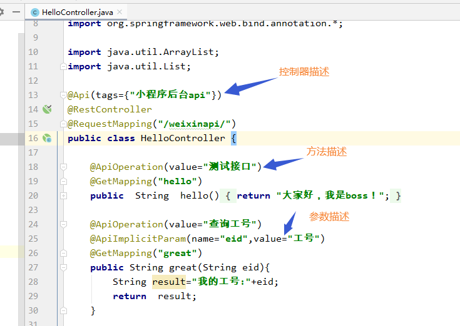Hide the side panel with the minus icon

point(16,12)
